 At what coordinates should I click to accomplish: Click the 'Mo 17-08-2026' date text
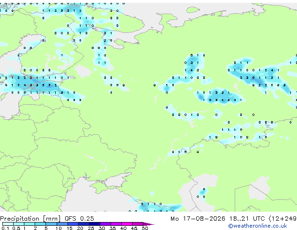pos(198,219)
